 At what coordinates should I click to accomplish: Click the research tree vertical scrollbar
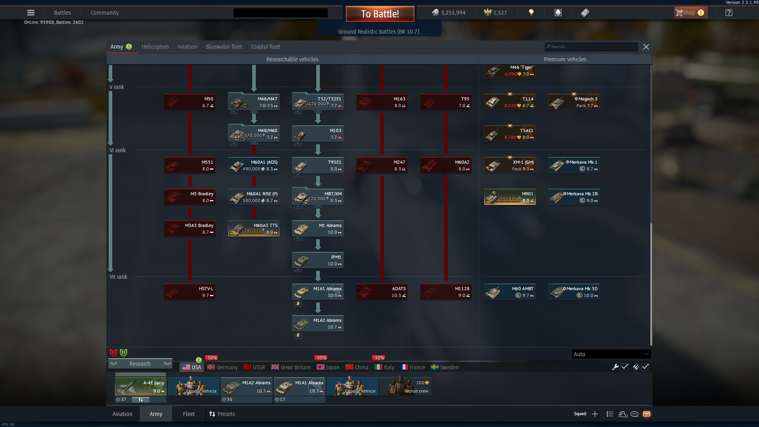pyautogui.click(x=651, y=284)
